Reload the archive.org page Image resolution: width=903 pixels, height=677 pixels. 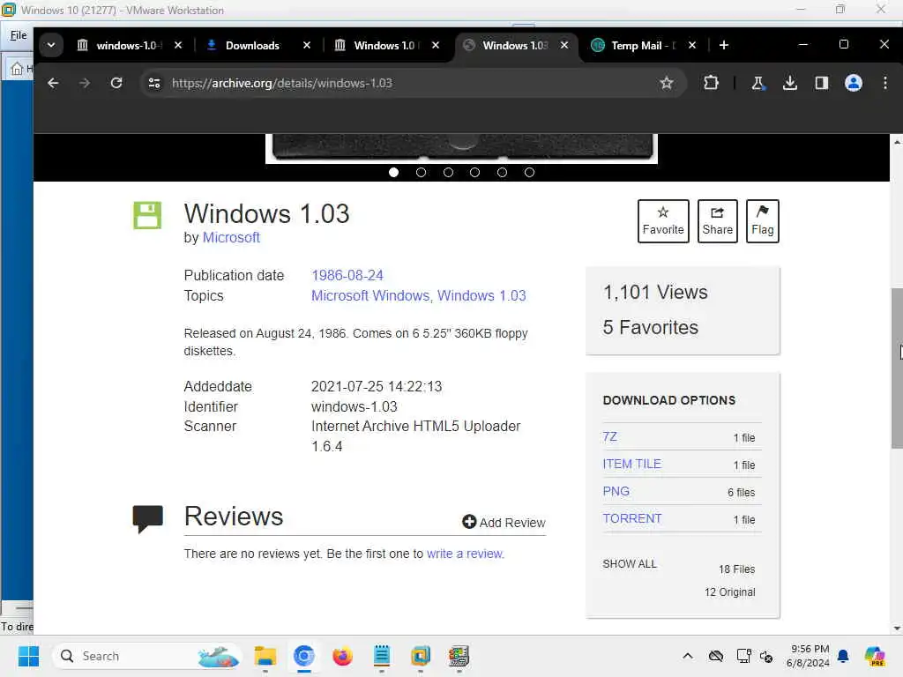pyautogui.click(x=116, y=84)
